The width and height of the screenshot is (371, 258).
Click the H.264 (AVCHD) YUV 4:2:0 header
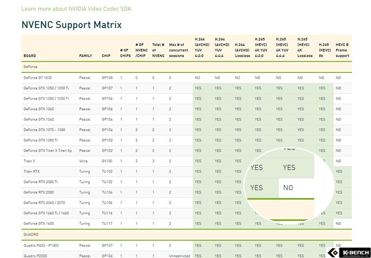coord(202,48)
